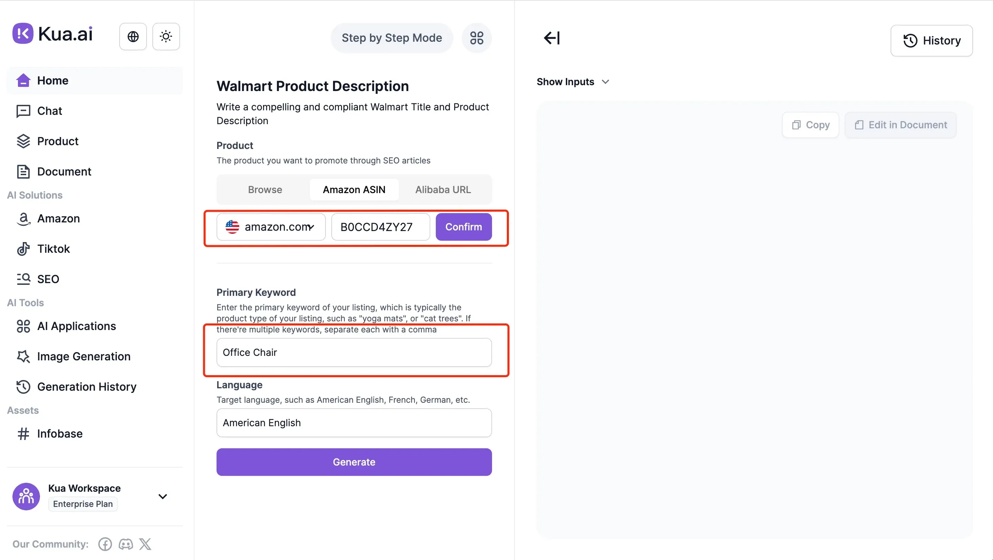Expand Show Inputs
Screen dimensions: 993x560
pos(573,82)
